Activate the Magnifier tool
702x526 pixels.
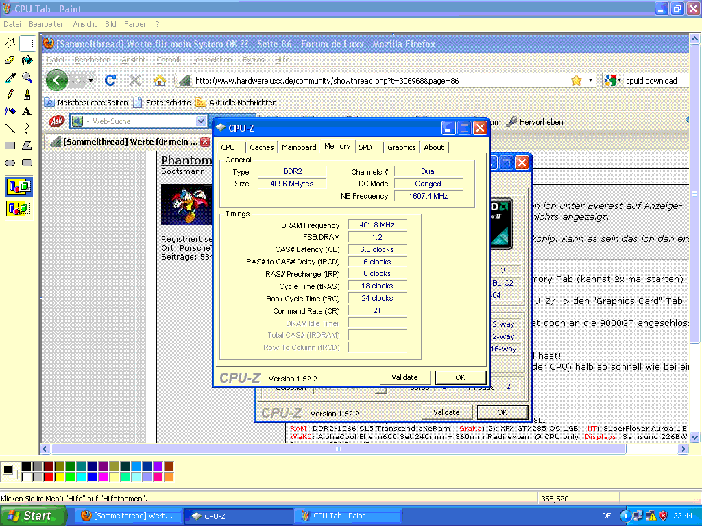tap(27, 77)
